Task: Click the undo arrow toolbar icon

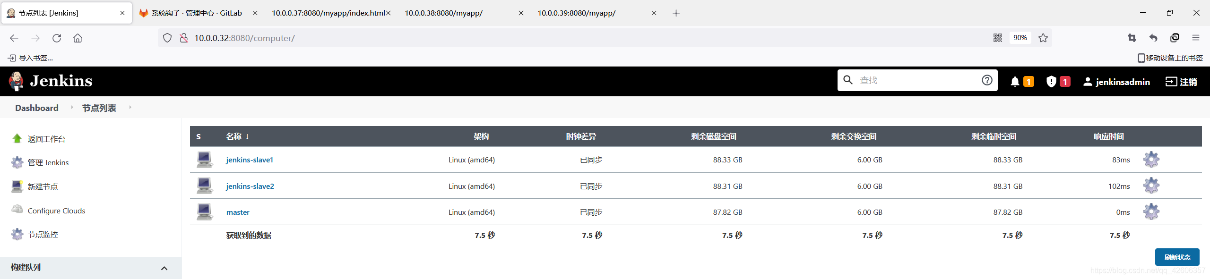Action: point(1153,38)
